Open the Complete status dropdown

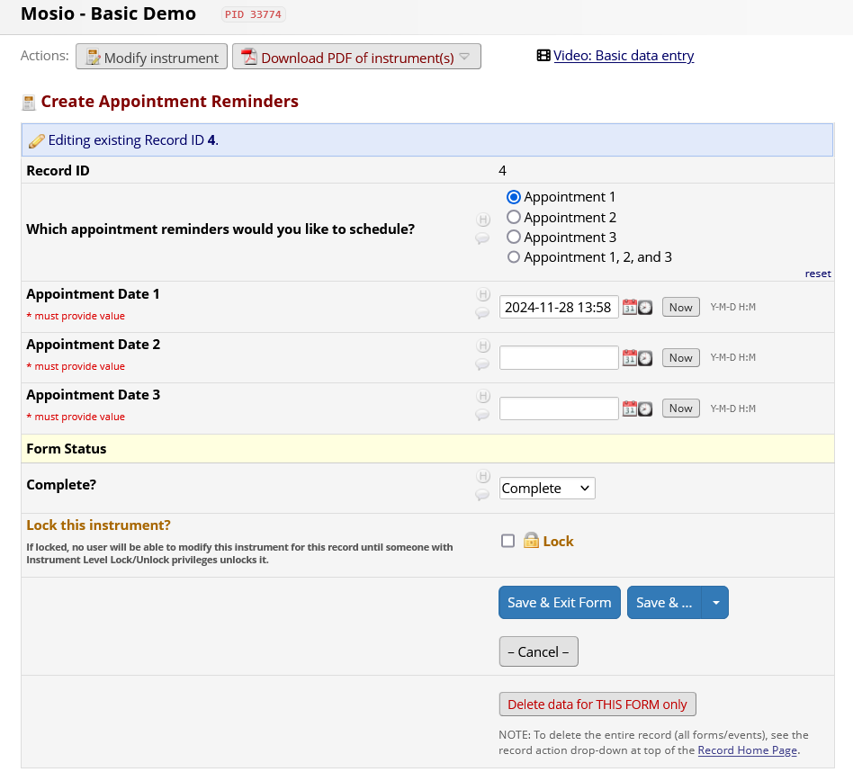547,488
